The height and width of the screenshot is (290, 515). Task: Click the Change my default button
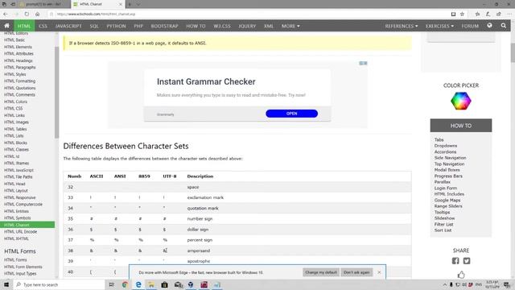321,272
